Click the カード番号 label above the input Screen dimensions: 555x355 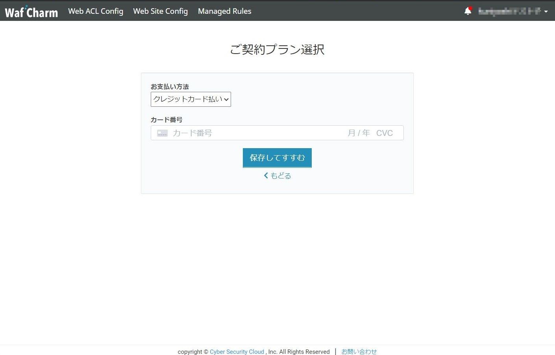(166, 120)
